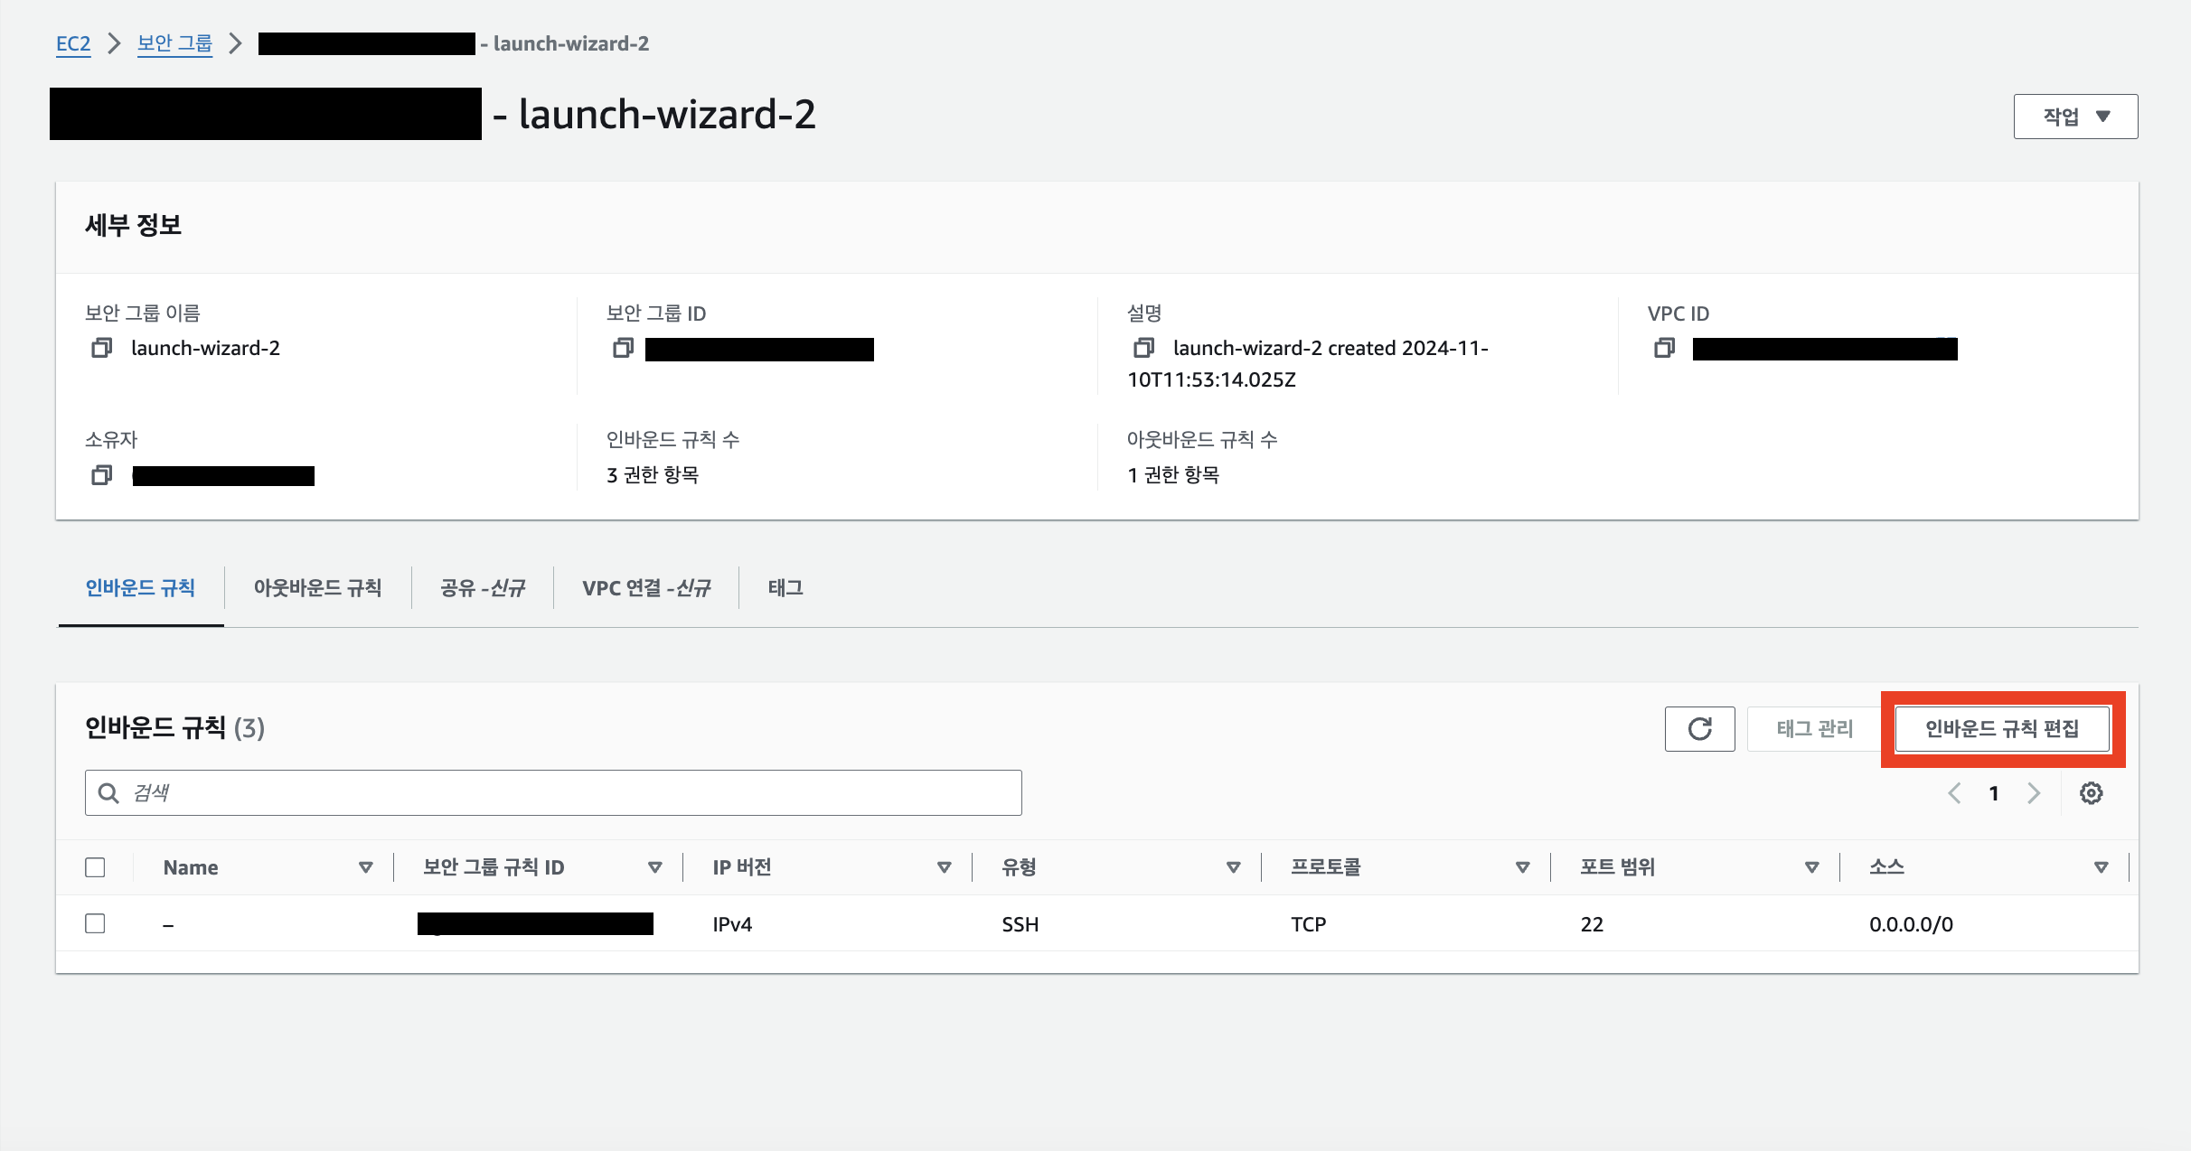Open the Name column filter dropdown
This screenshot has height=1151, width=2191.
[367, 866]
